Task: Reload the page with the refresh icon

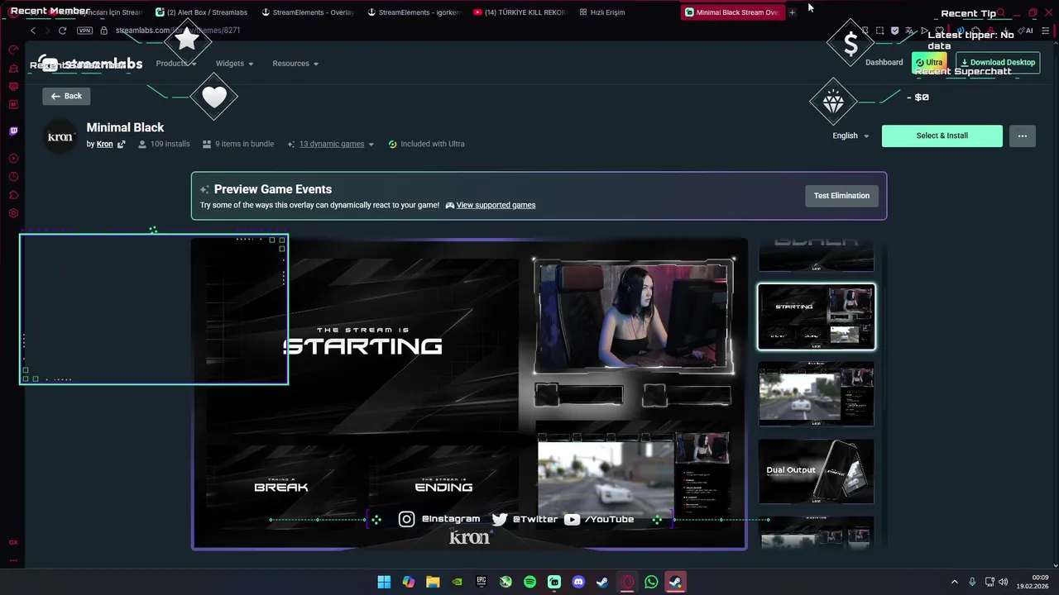Action: point(62,31)
